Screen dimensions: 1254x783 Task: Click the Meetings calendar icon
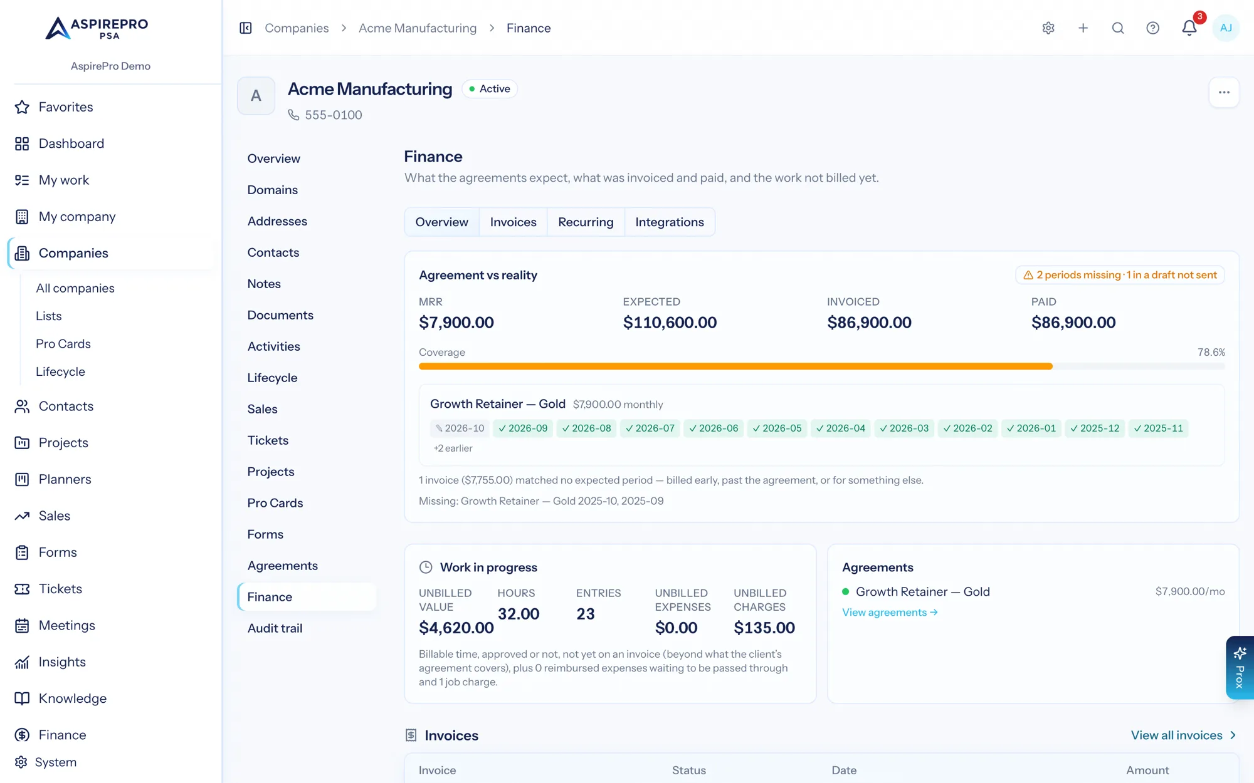(22, 626)
